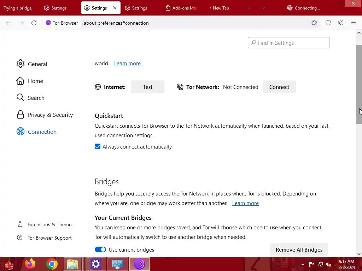Open Privacy & Security settings

tap(45, 115)
